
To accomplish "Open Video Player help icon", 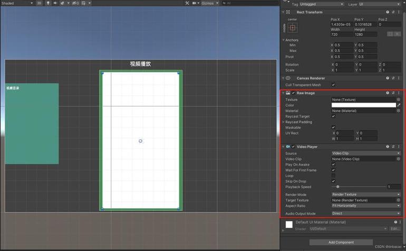I will [388, 146].
